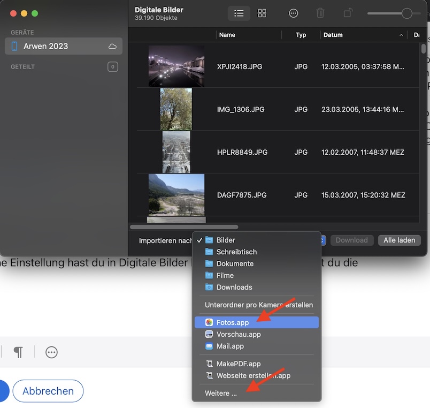The image size is (430, 408).
Task: Select Arwen 2023 device in sidebar
Action: [46, 47]
